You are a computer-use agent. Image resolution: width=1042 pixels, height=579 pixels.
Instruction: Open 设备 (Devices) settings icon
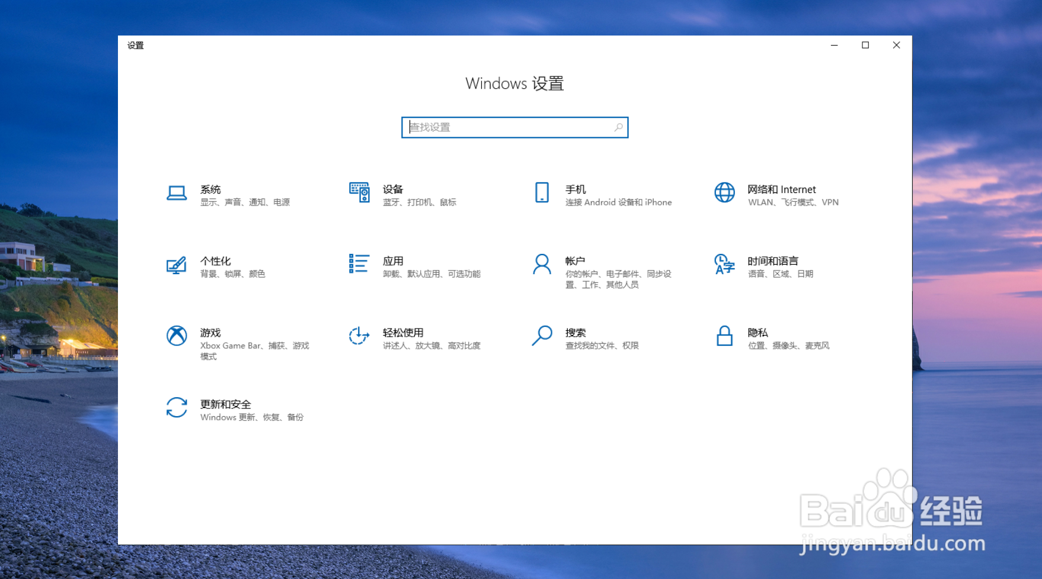(x=359, y=192)
